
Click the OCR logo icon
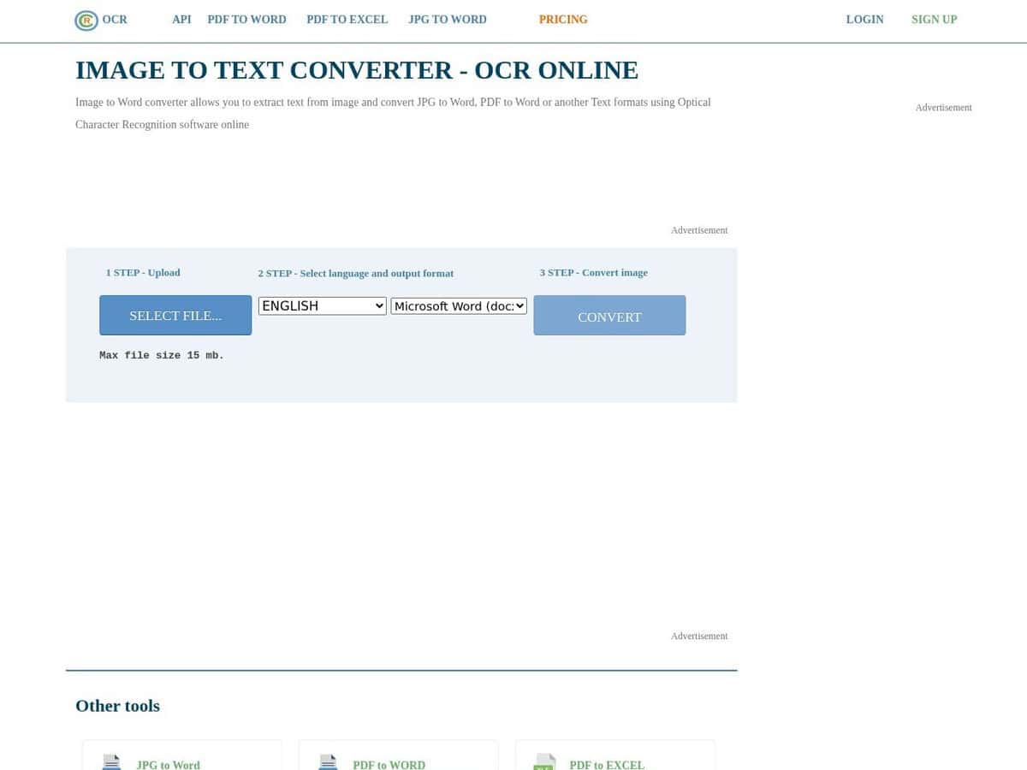86,20
